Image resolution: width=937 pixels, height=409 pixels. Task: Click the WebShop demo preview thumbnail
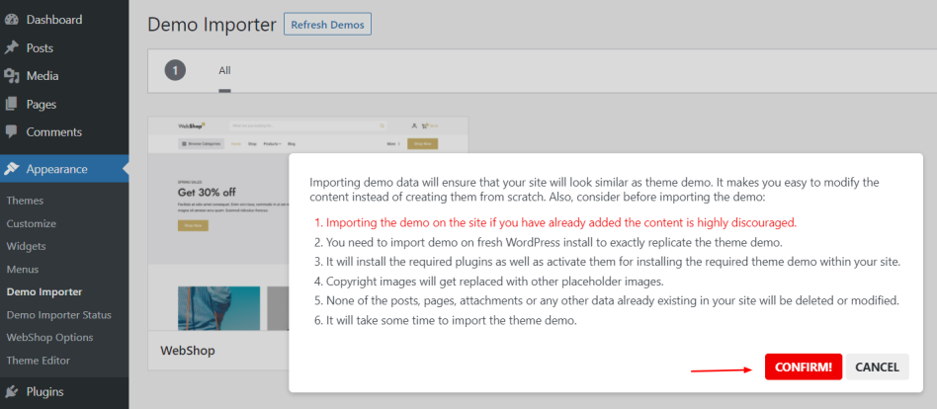307,223
